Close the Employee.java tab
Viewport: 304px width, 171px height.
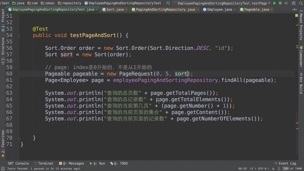click(235, 9)
